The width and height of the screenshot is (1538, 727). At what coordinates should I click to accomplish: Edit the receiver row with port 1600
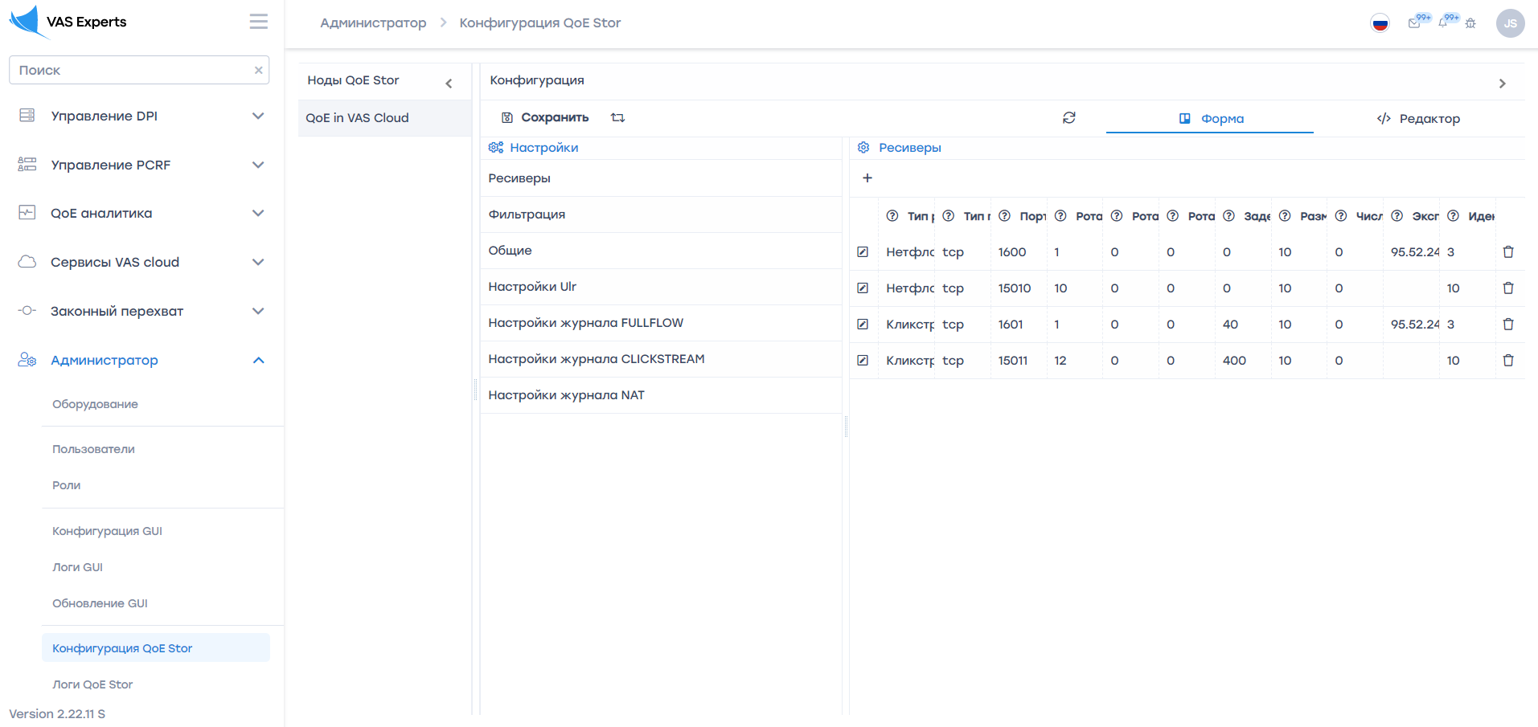(x=863, y=252)
